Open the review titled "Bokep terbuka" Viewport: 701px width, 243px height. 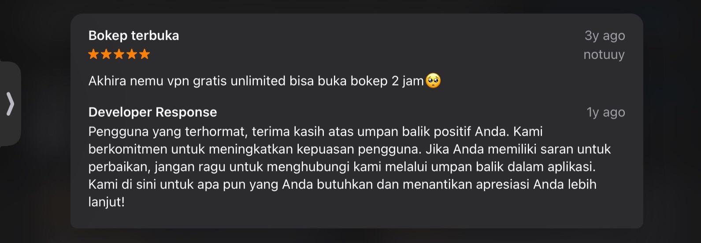(x=134, y=35)
